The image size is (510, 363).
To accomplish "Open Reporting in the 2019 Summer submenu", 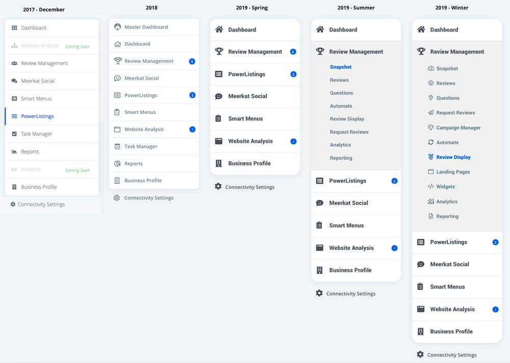I will click(x=341, y=158).
